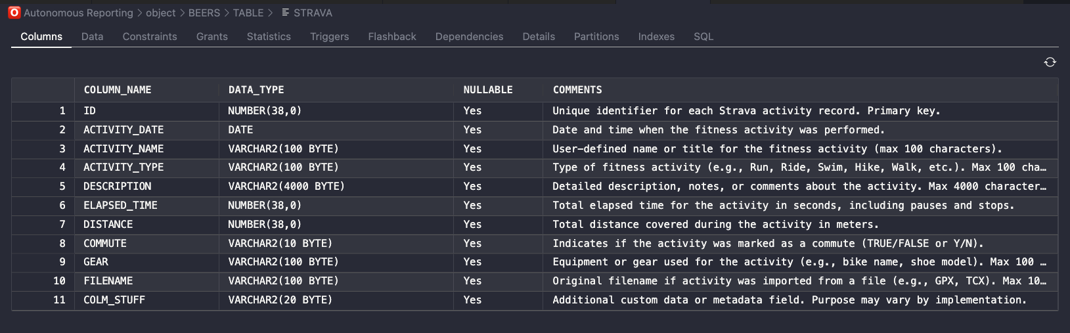1070x333 pixels.
Task: Open the Indexes tab
Action: point(656,37)
